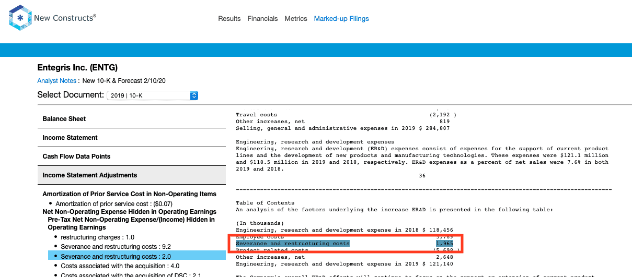Click the 'Other increases, net 2,648' line
The height and width of the screenshot is (277, 632).
tap(344, 257)
